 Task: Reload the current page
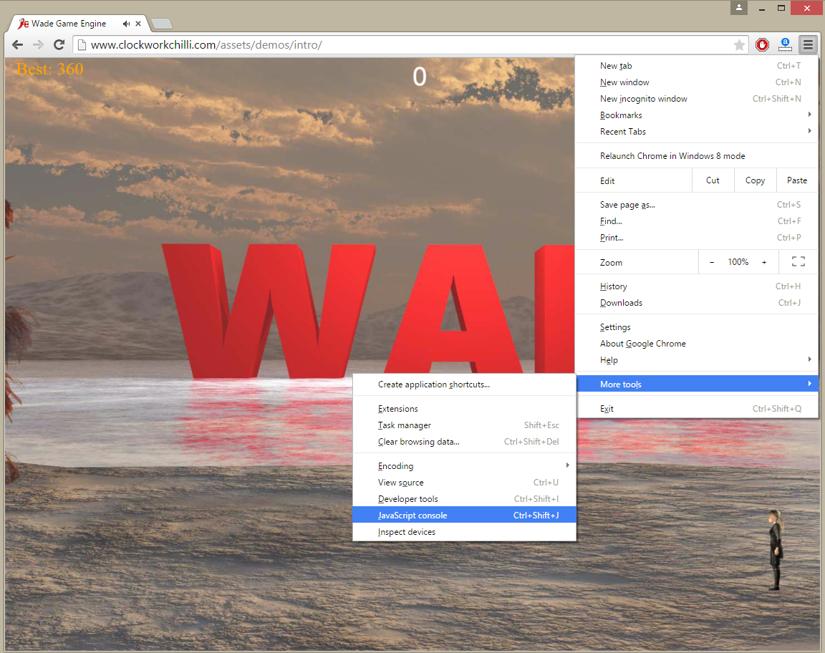(59, 44)
